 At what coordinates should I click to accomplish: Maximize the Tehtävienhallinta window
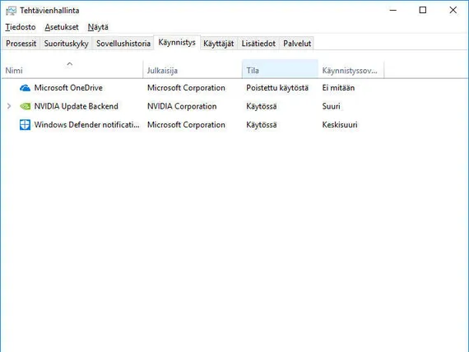[x=423, y=10]
